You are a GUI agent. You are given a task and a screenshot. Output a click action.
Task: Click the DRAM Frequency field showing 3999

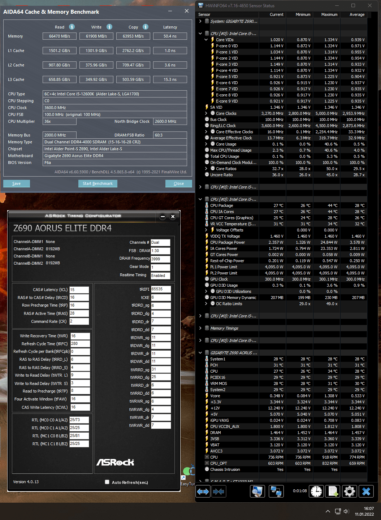(x=160, y=259)
